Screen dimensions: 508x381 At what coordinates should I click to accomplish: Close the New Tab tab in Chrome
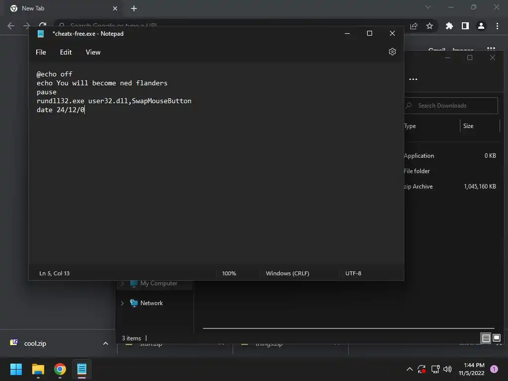click(115, 8)
